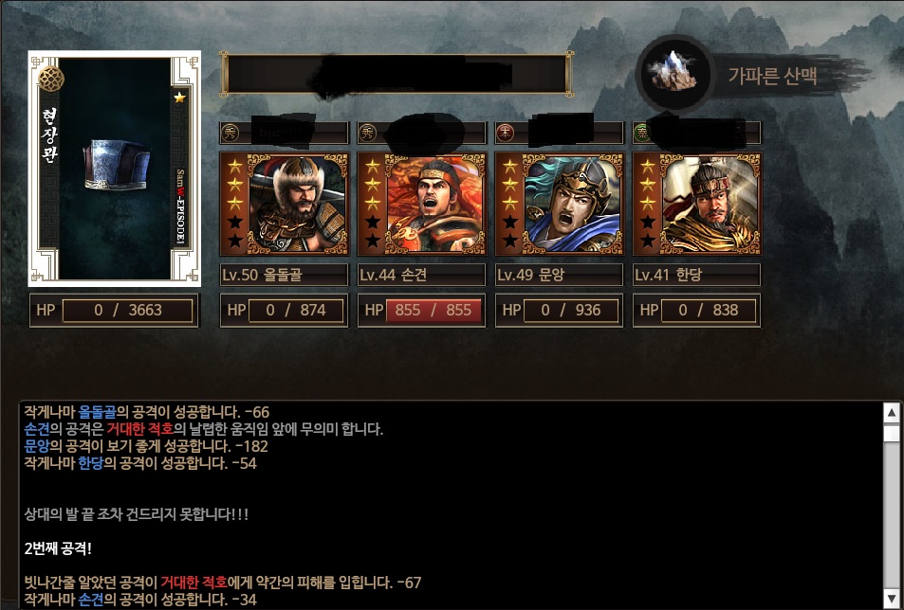Viewport: 904px width, 610px height.
Task: Open the 문앙 general portrait
Action: (x=560, y=204)
